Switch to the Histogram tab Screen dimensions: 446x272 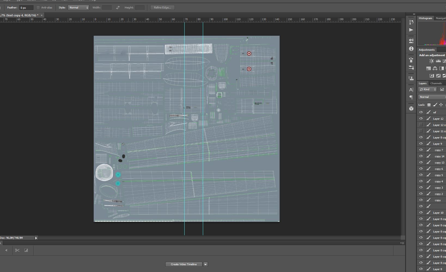pos(425,18)
